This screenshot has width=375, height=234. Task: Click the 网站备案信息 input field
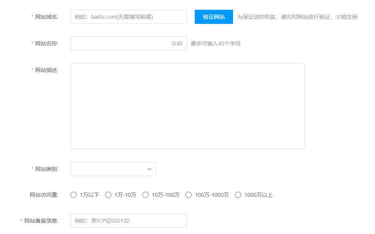[x=128, y=221]
